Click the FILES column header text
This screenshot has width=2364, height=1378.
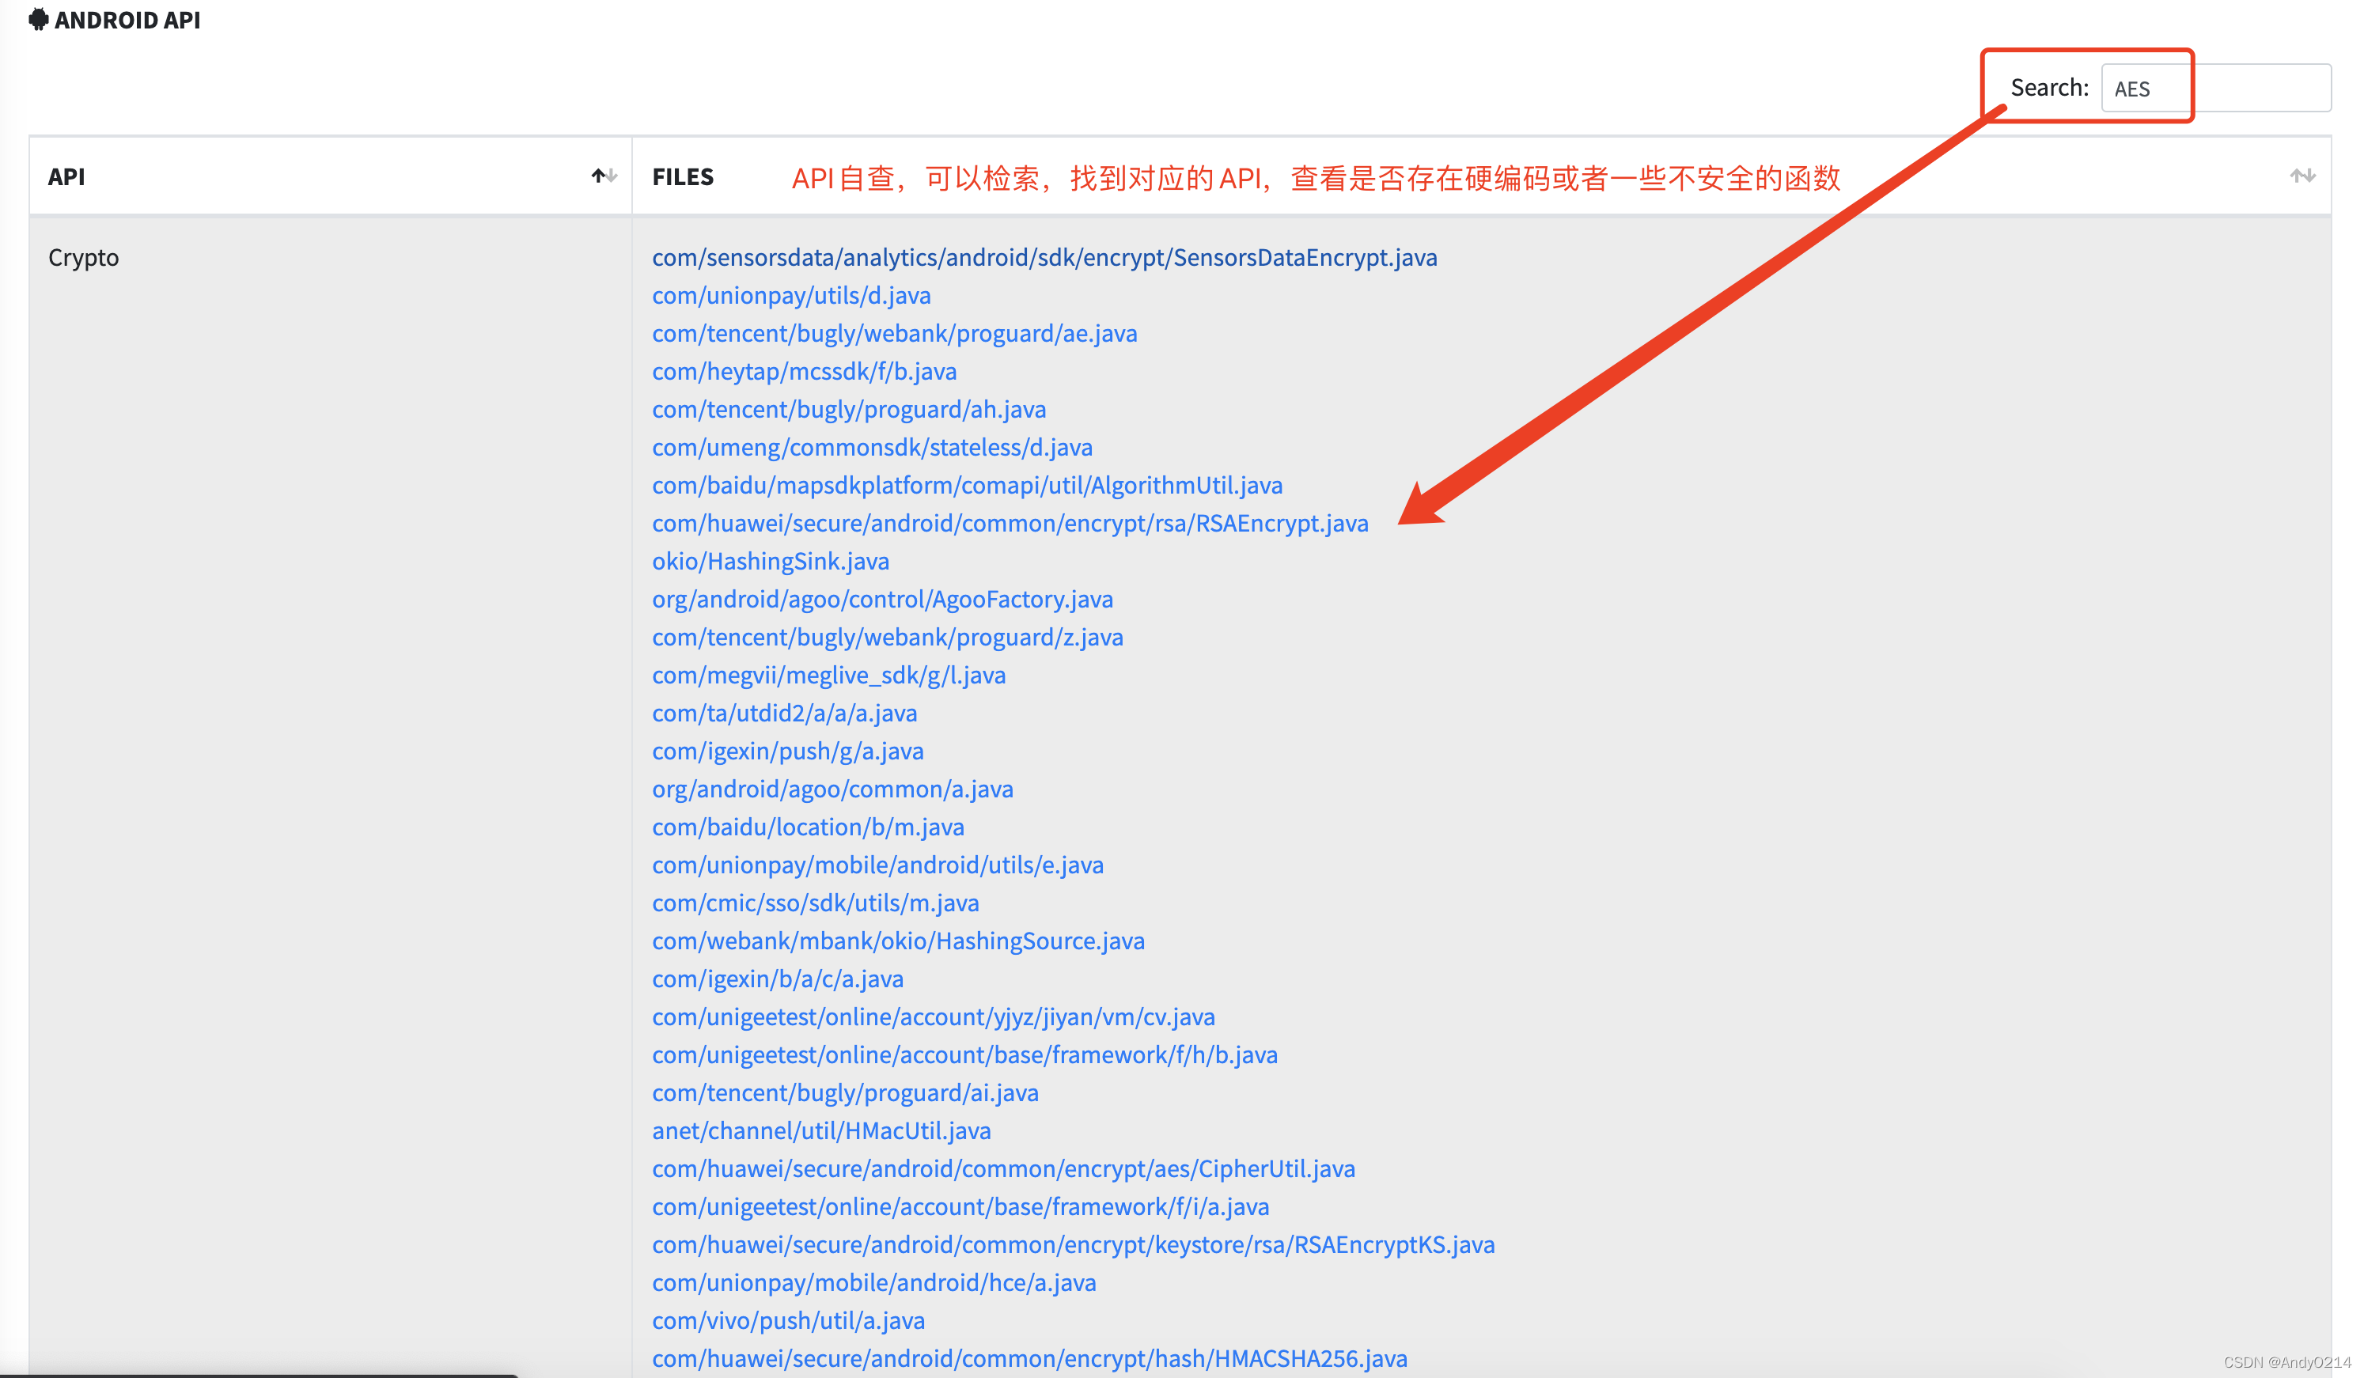pos(682,177)
